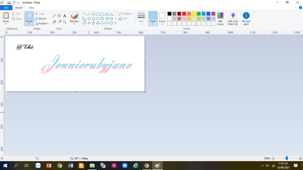Open the shape Outline dropdown
The height and width of the screenshot is (170, 303).
click(126, 14)
